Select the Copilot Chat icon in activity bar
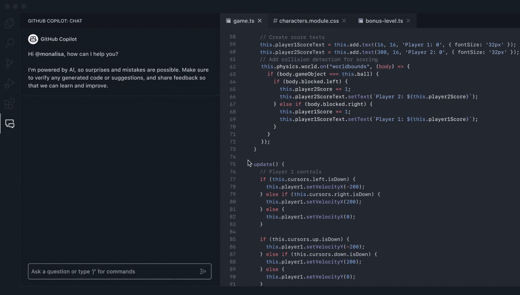This screenshot has height=295, width=520. click(x=10, y=124)
